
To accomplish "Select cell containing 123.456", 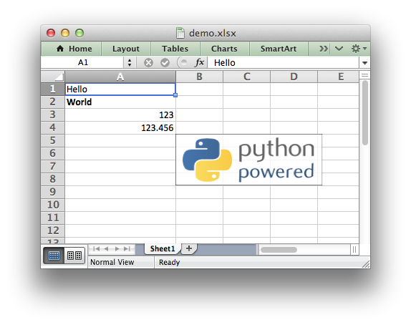I will tap(120, 127).
